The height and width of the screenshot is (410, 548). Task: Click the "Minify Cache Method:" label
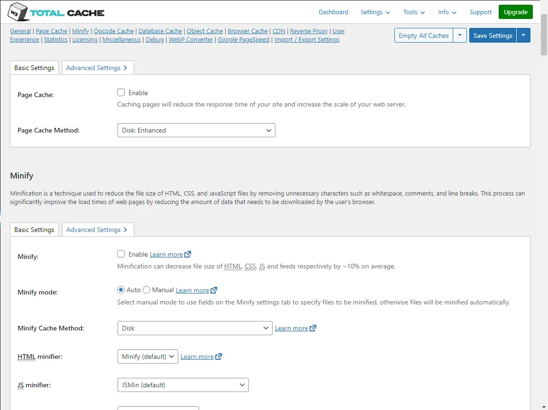click(51, 329)
